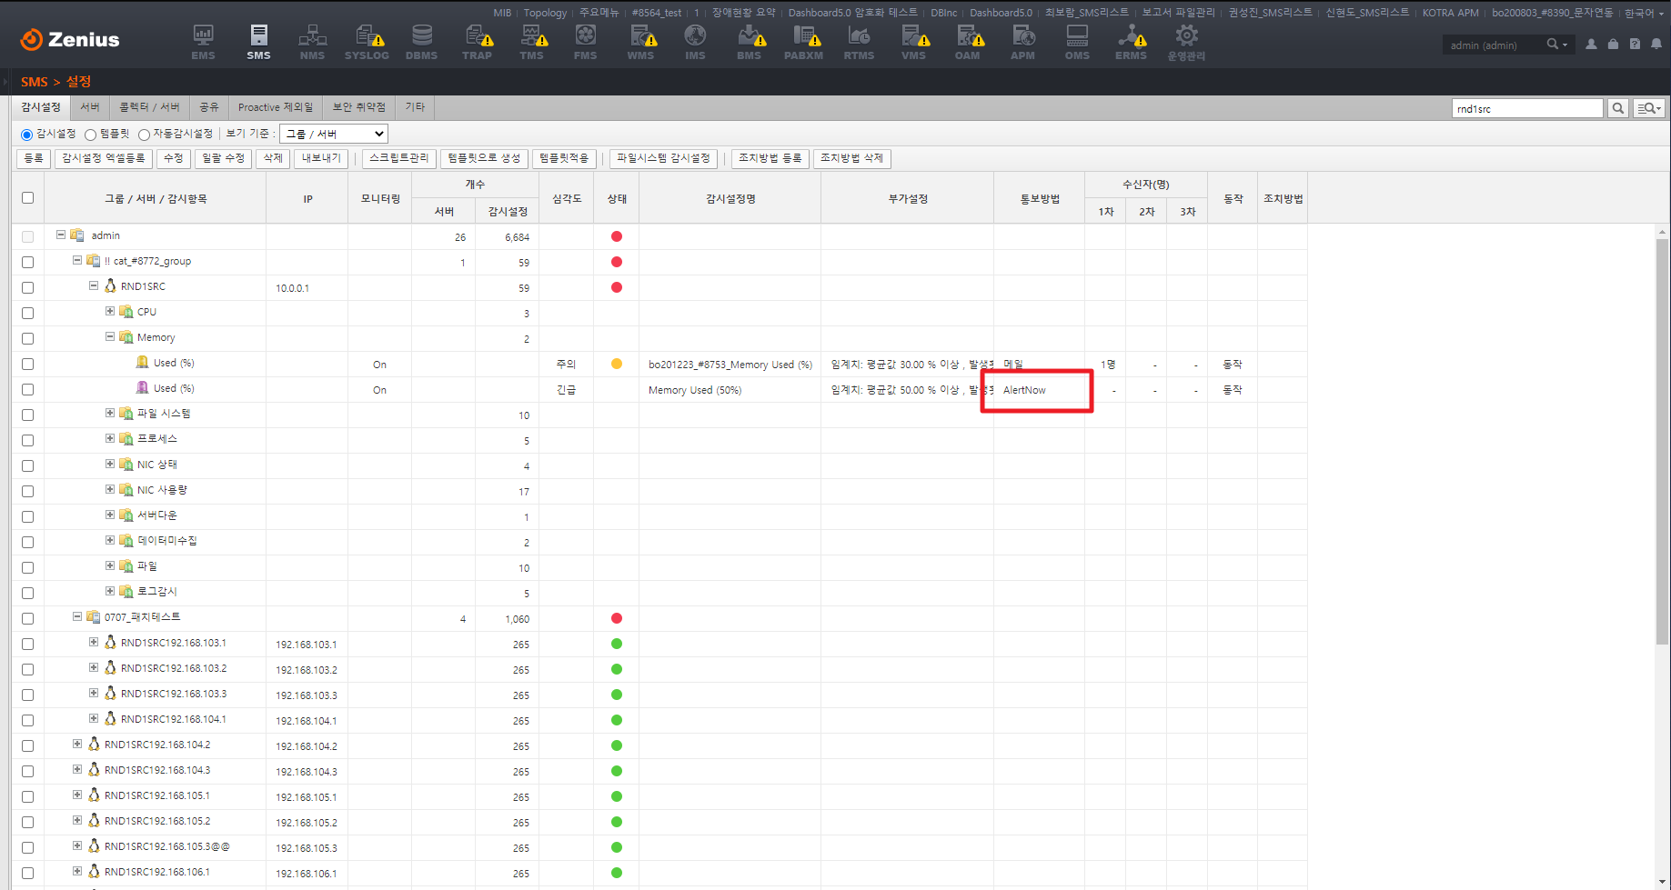Image resolution: width=1671 pixels, height=890 pixels.
Task: Click the DBMS database icon
Action: (421, 42)
